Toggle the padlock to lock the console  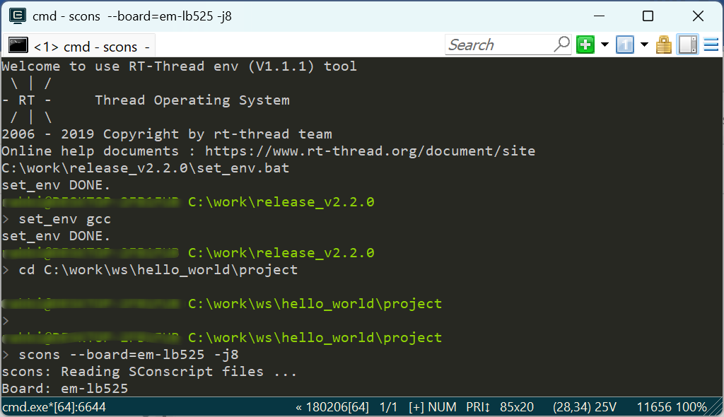coord(663,44)
